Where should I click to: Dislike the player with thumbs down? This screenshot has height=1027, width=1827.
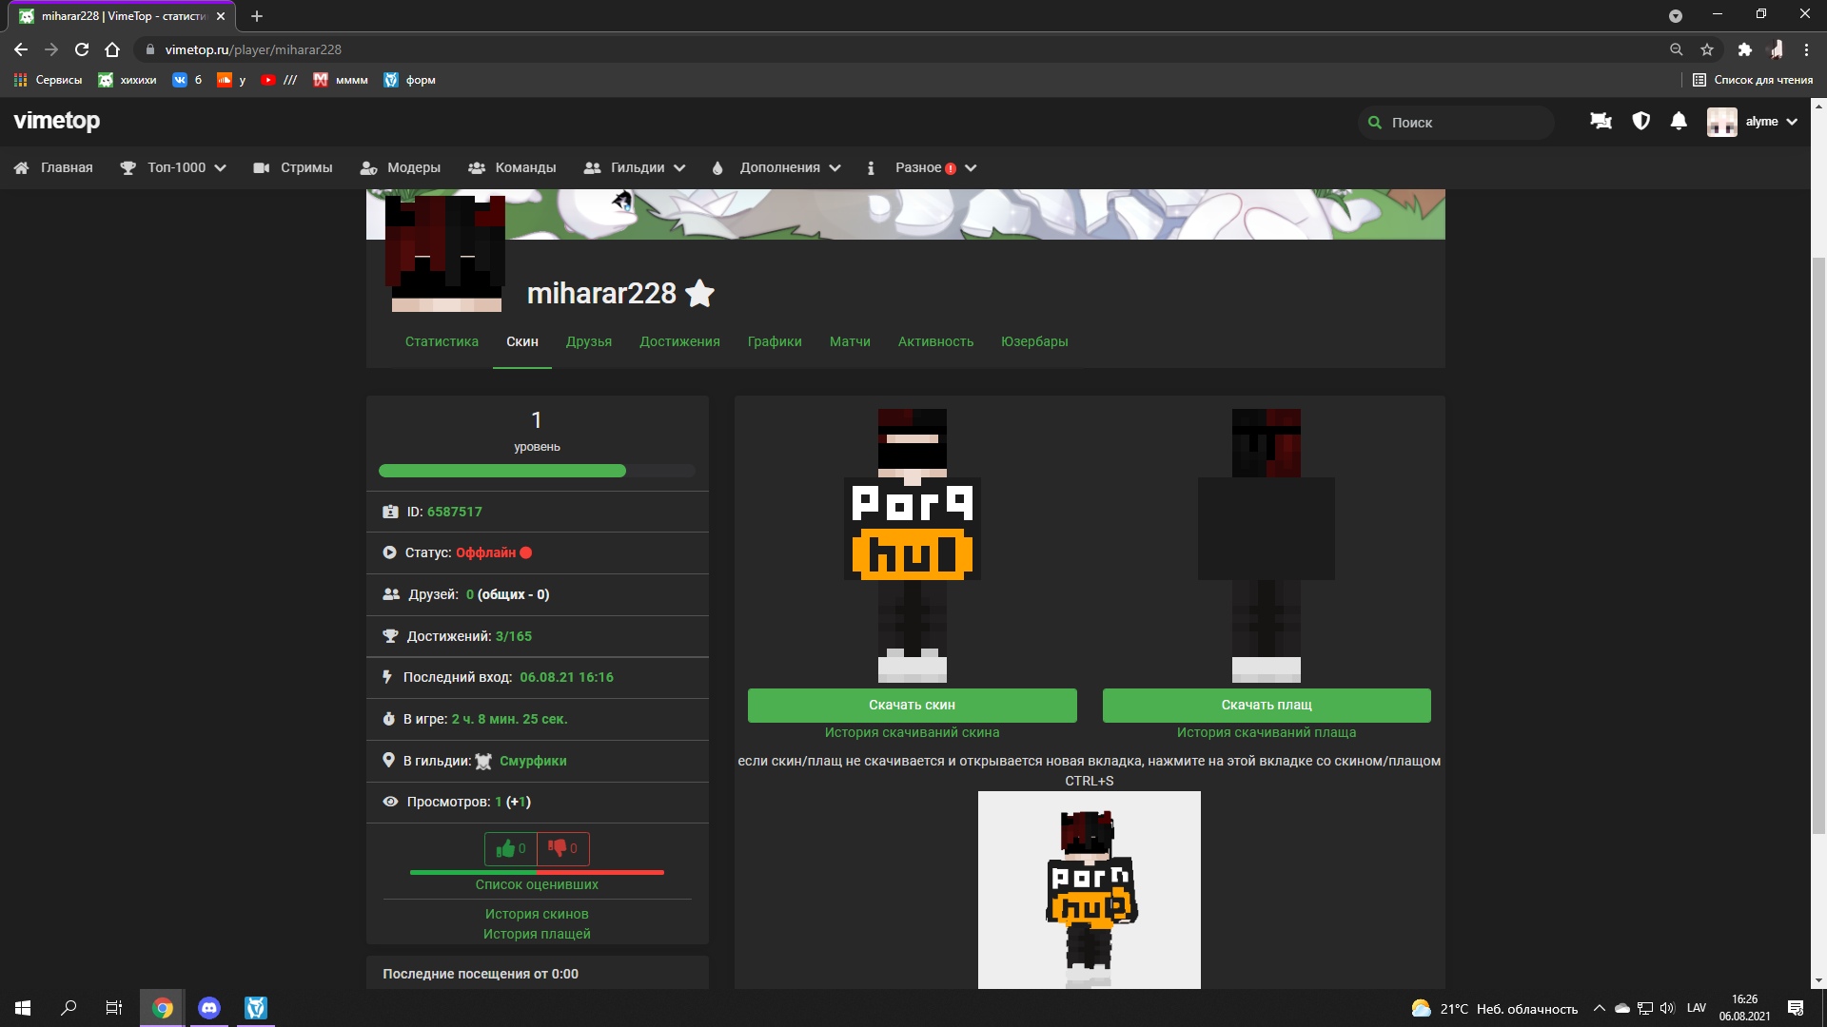563,848
